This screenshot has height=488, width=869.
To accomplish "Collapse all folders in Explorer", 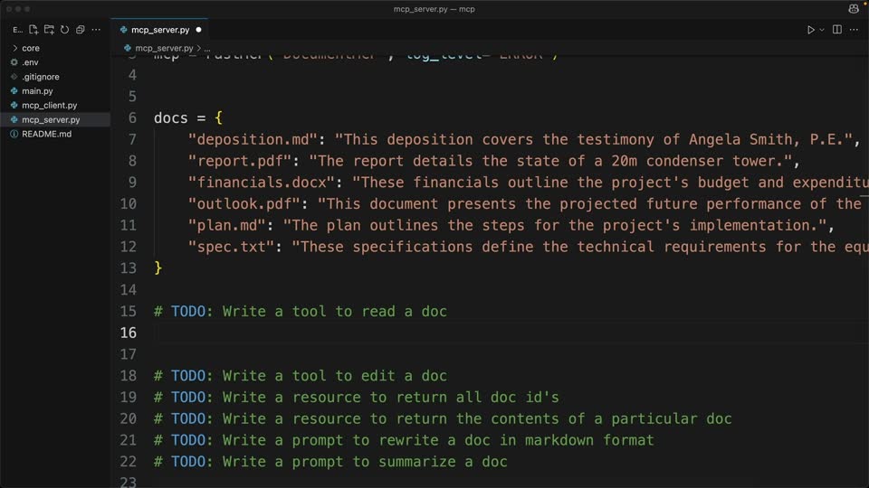I will (x=81, y=29).
